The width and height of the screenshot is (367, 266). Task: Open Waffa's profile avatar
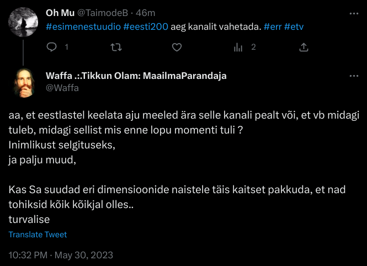coord(24,83)
